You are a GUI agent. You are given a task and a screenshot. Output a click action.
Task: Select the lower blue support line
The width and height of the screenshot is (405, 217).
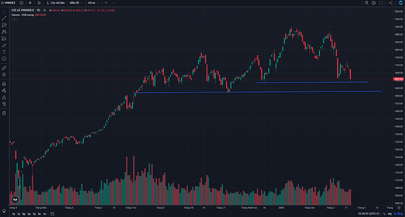(258, 92)
